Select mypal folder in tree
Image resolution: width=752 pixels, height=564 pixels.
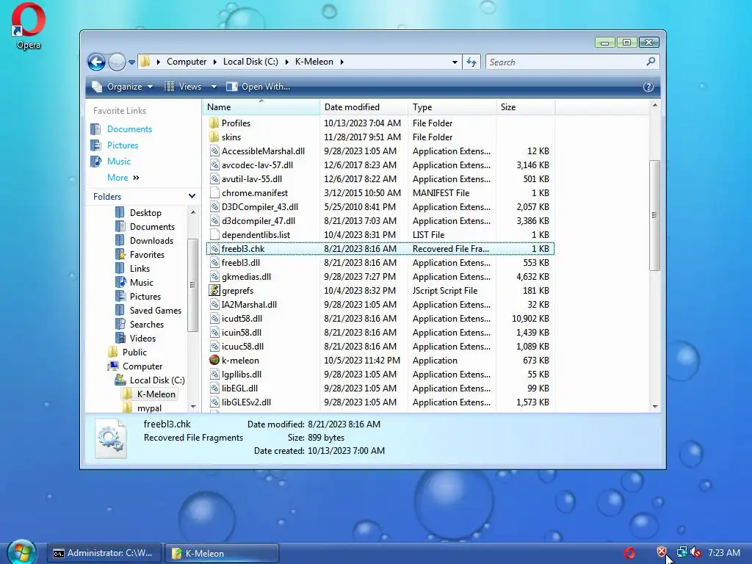[149, 408]
